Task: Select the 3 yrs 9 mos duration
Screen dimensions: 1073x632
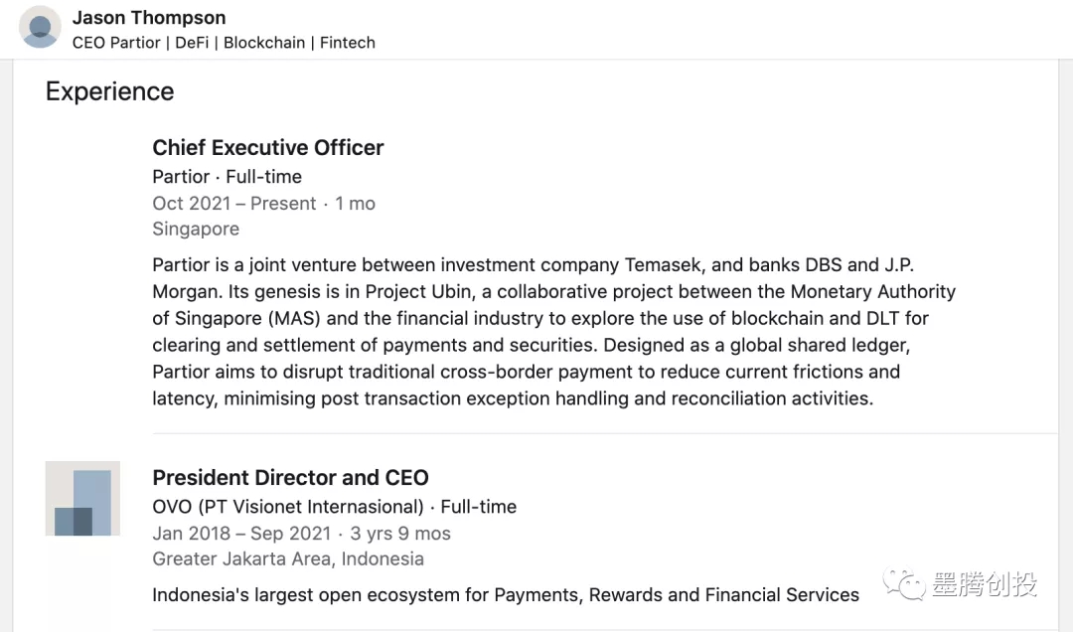Action: tap(400, 534)
